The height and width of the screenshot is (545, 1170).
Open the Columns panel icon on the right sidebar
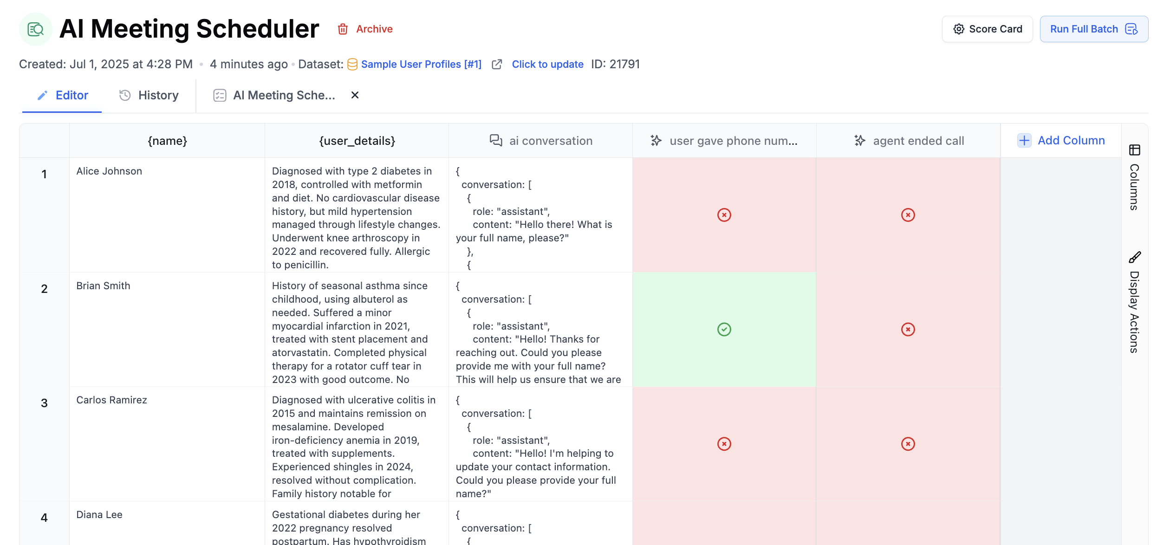pyautogui.click(x=1135, y=150)
